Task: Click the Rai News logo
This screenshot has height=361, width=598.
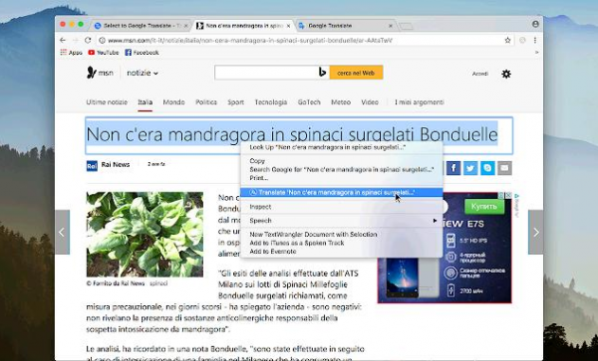Action: point(92,166)
